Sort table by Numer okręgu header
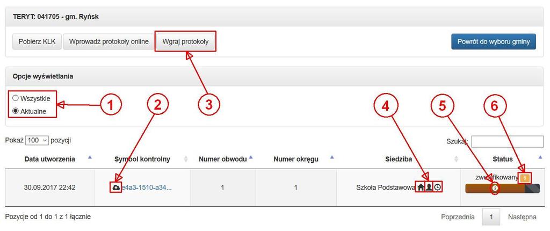 (296, 159)
